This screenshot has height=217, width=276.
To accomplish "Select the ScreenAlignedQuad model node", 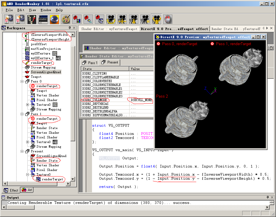I will [x=46, y=72].
